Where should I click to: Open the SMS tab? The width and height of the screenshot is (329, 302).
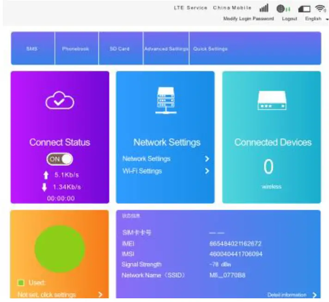click(x=32, y=48)
